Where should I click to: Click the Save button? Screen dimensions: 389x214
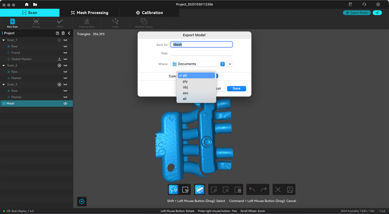coord(236,88)
